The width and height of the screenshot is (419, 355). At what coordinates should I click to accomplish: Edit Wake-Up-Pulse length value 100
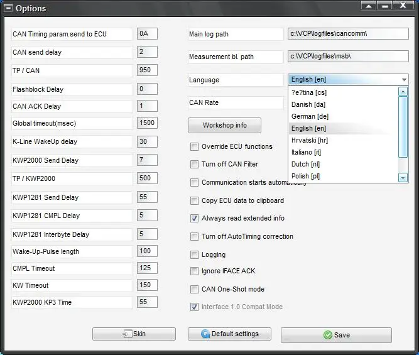pos(147,251)
